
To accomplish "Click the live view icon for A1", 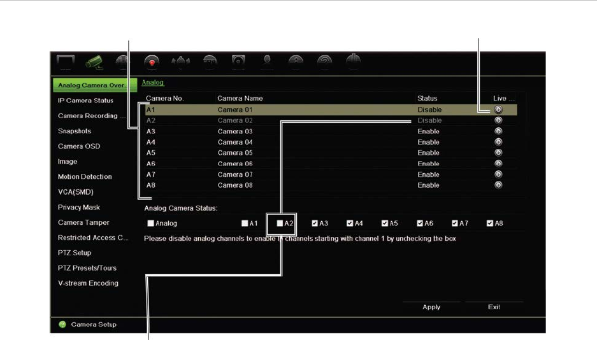I will point(498,110).
